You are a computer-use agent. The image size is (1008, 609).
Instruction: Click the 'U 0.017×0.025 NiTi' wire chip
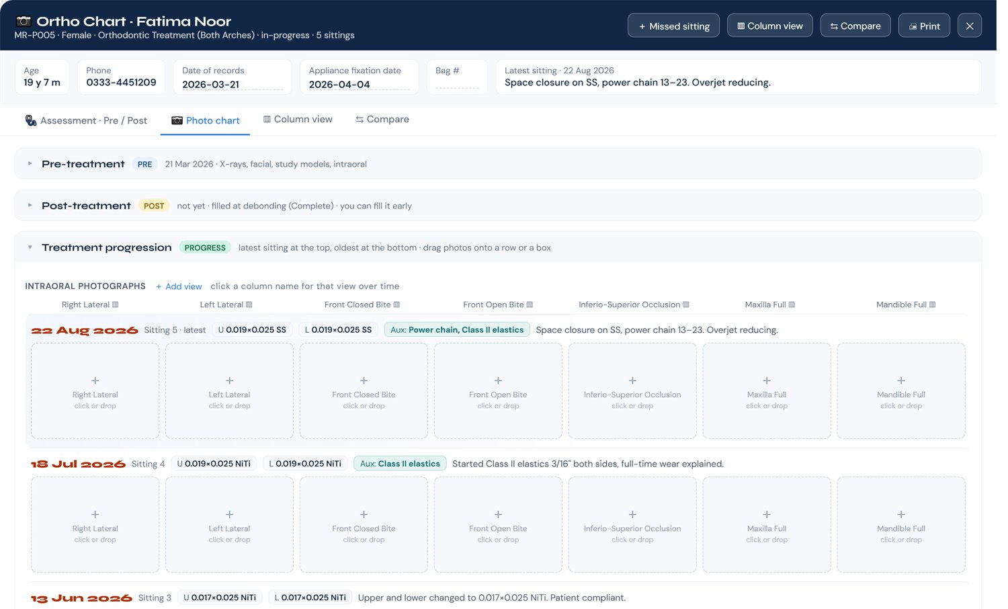(220, 598)
